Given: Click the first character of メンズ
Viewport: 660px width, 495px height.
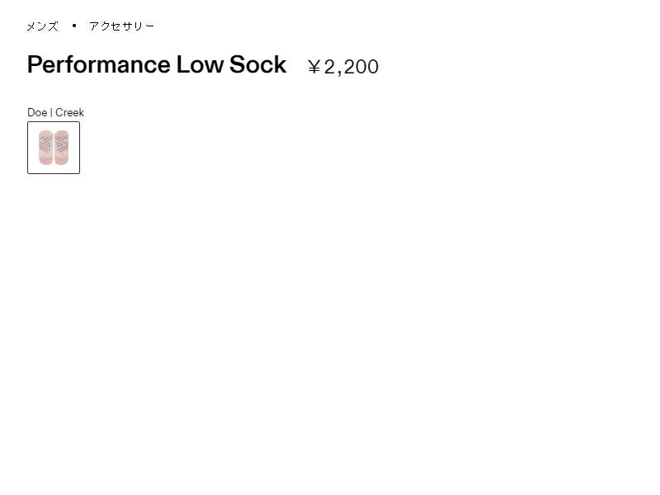Looking at the screenshot, I should 31,26.
